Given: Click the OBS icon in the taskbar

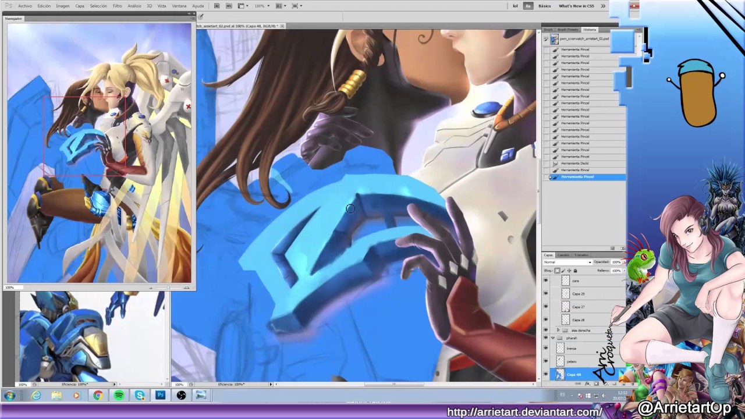Looking at the screenshot, I should pos(181,396).
